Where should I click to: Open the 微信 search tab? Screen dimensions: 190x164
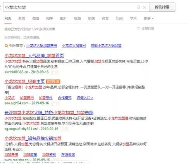coord(36,18)
